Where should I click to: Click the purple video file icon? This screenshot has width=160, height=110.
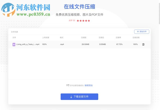(x=14, y=44)
